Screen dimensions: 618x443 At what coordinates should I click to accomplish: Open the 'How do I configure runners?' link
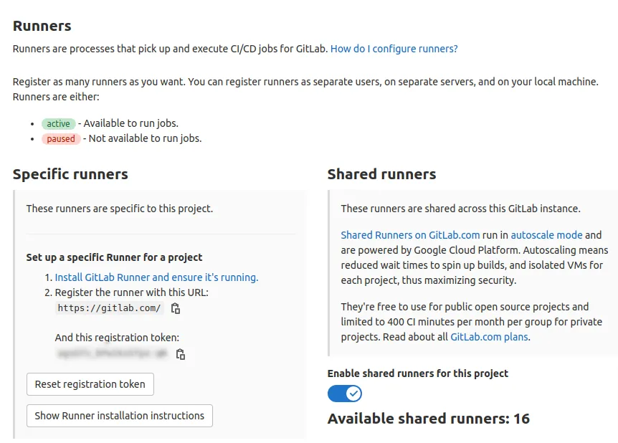click(394, 49)
